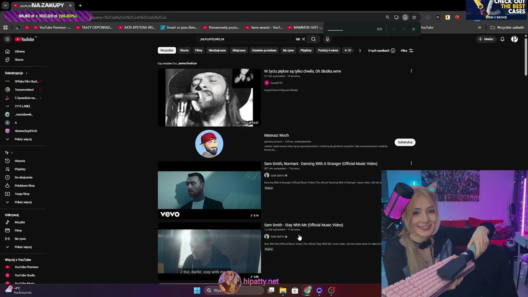Open the Filtry filters button

point(407,51)
